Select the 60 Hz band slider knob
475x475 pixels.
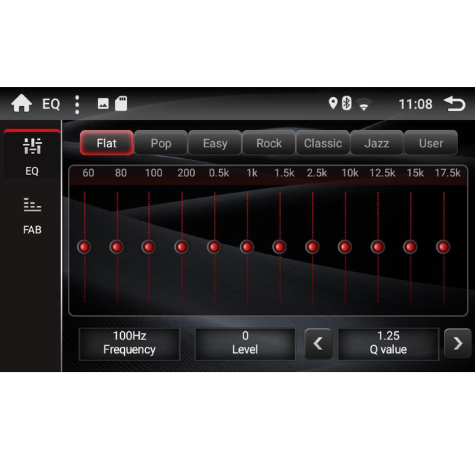pos(84,247)
